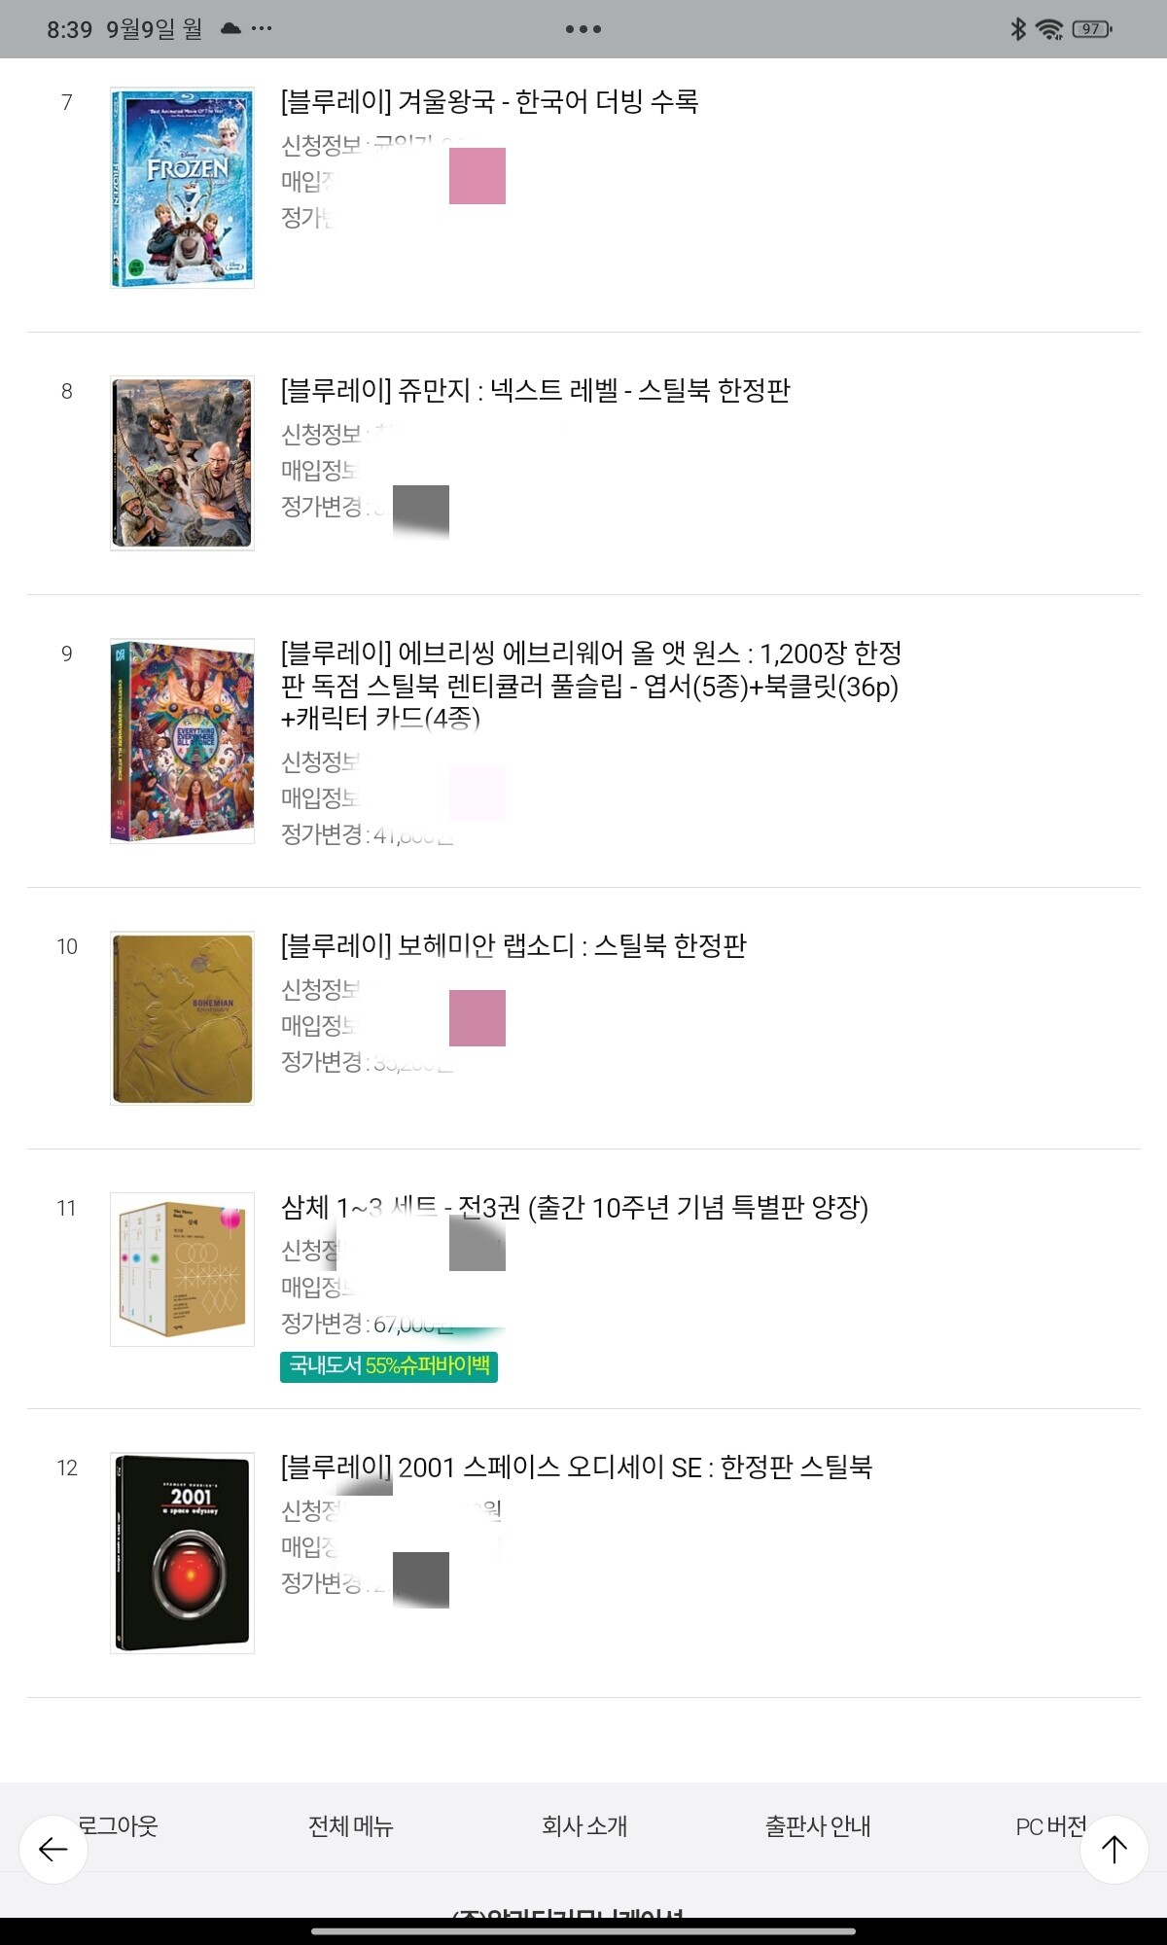Screen dimensions: 1167x1945
Task: Open the Bohemian Rhapsody steelbook cover image
Action: coord(182,1017)
